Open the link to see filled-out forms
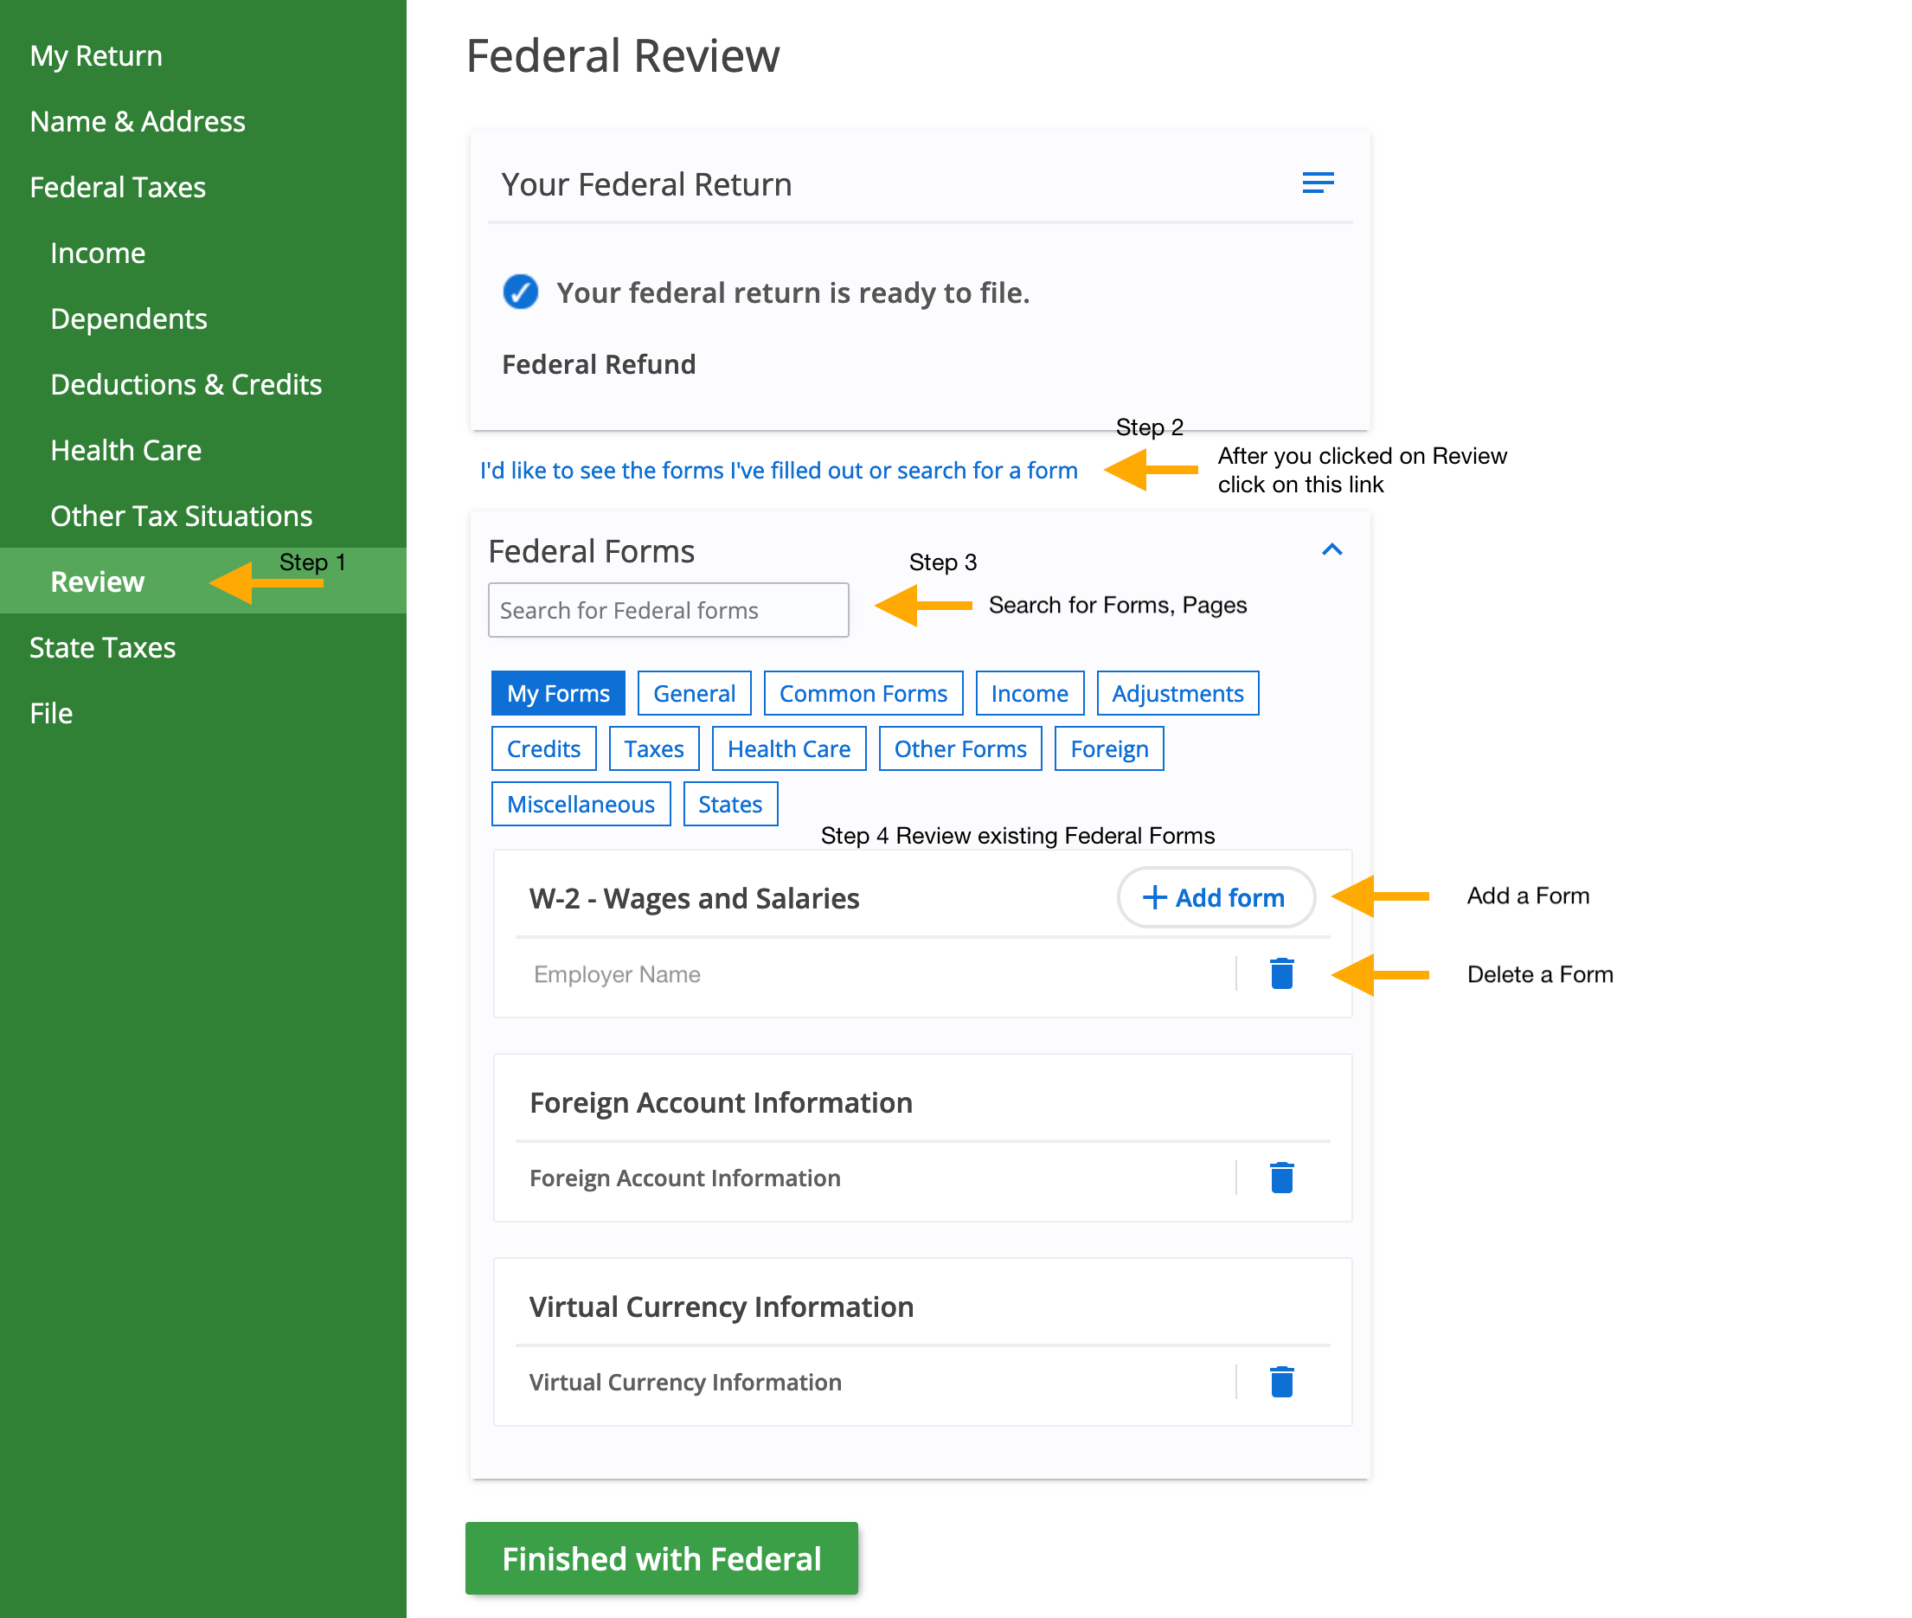The image size is (1912, 1618). pos(779,471)
